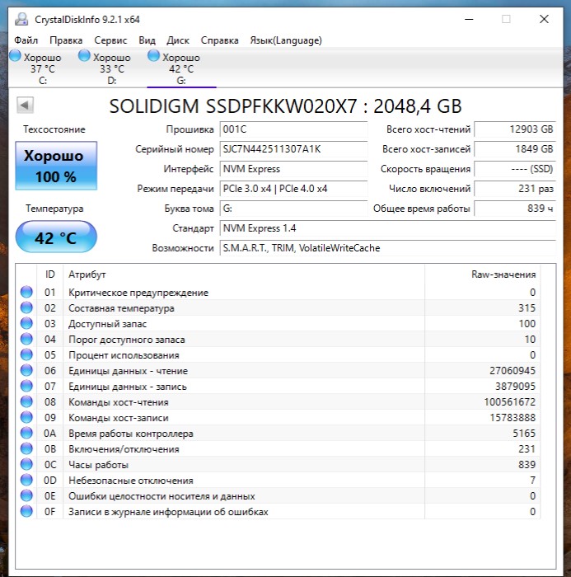Click status orb for Единицы данных - запись
Viewport: 571px width, 577px height.
click(x=26, y=386)
